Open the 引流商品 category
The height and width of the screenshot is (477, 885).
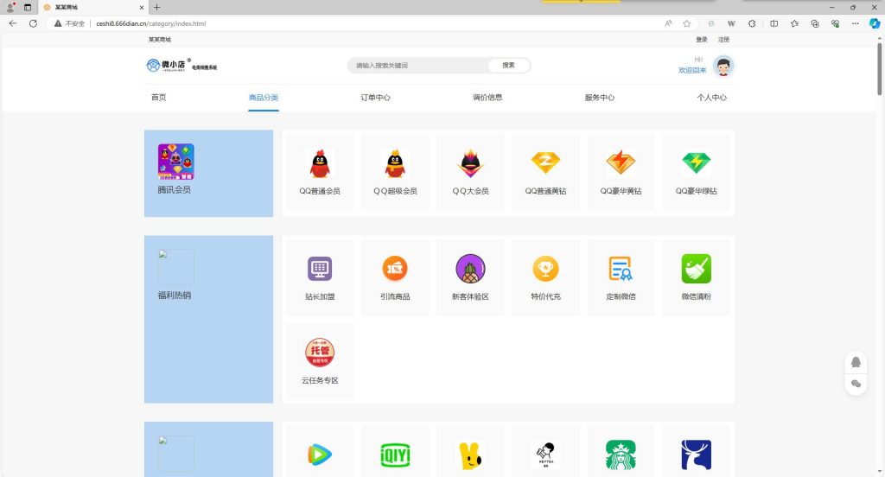[x=395, y=277]
